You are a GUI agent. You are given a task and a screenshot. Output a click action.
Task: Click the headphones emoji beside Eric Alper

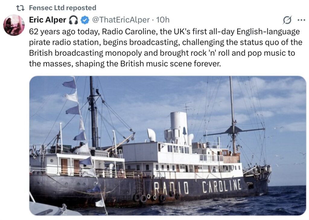click(x=74, y=20)
